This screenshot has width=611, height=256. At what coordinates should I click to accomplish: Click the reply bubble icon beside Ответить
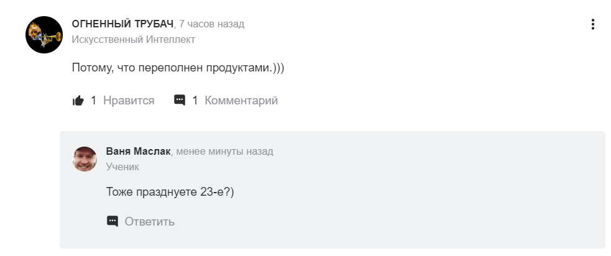(113, 221)
